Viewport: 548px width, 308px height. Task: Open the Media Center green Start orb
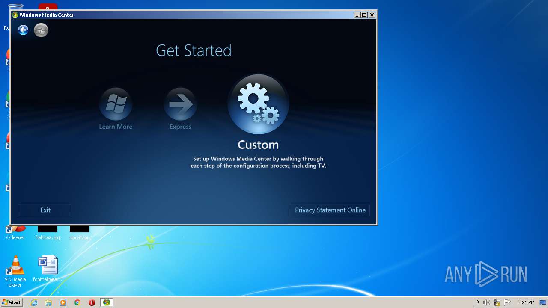(x=41, y=30)
